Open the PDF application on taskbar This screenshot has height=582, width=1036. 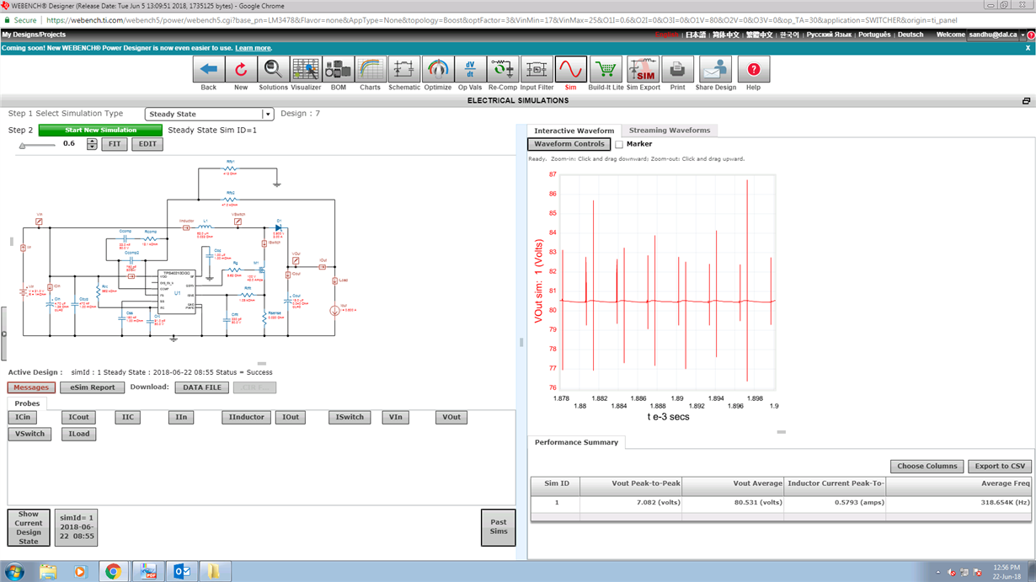pyautogui.click(x=147, y=572)
